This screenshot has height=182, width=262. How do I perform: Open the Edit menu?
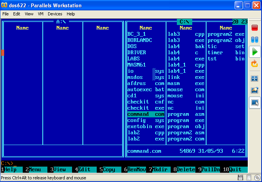(x=17, y=14)
